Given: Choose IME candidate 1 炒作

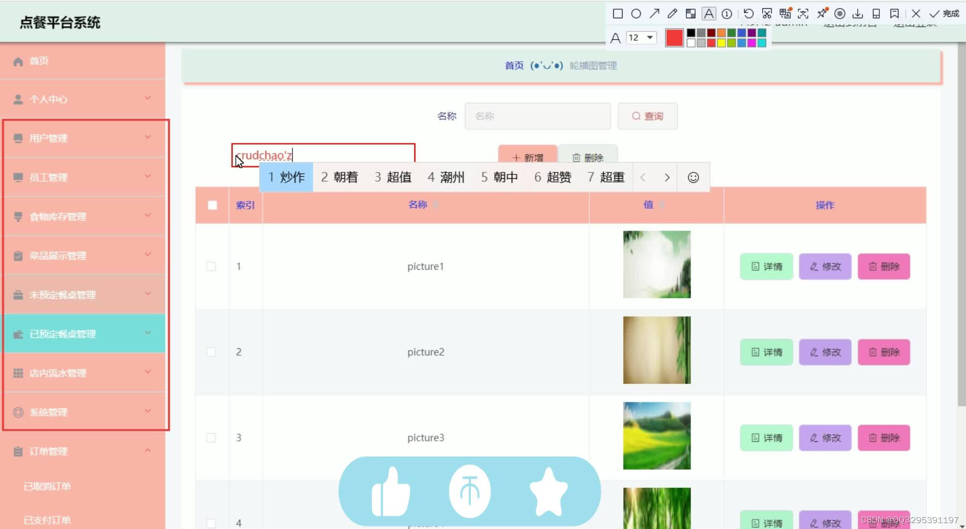Looking at the screenshot, I should point(286,177).
